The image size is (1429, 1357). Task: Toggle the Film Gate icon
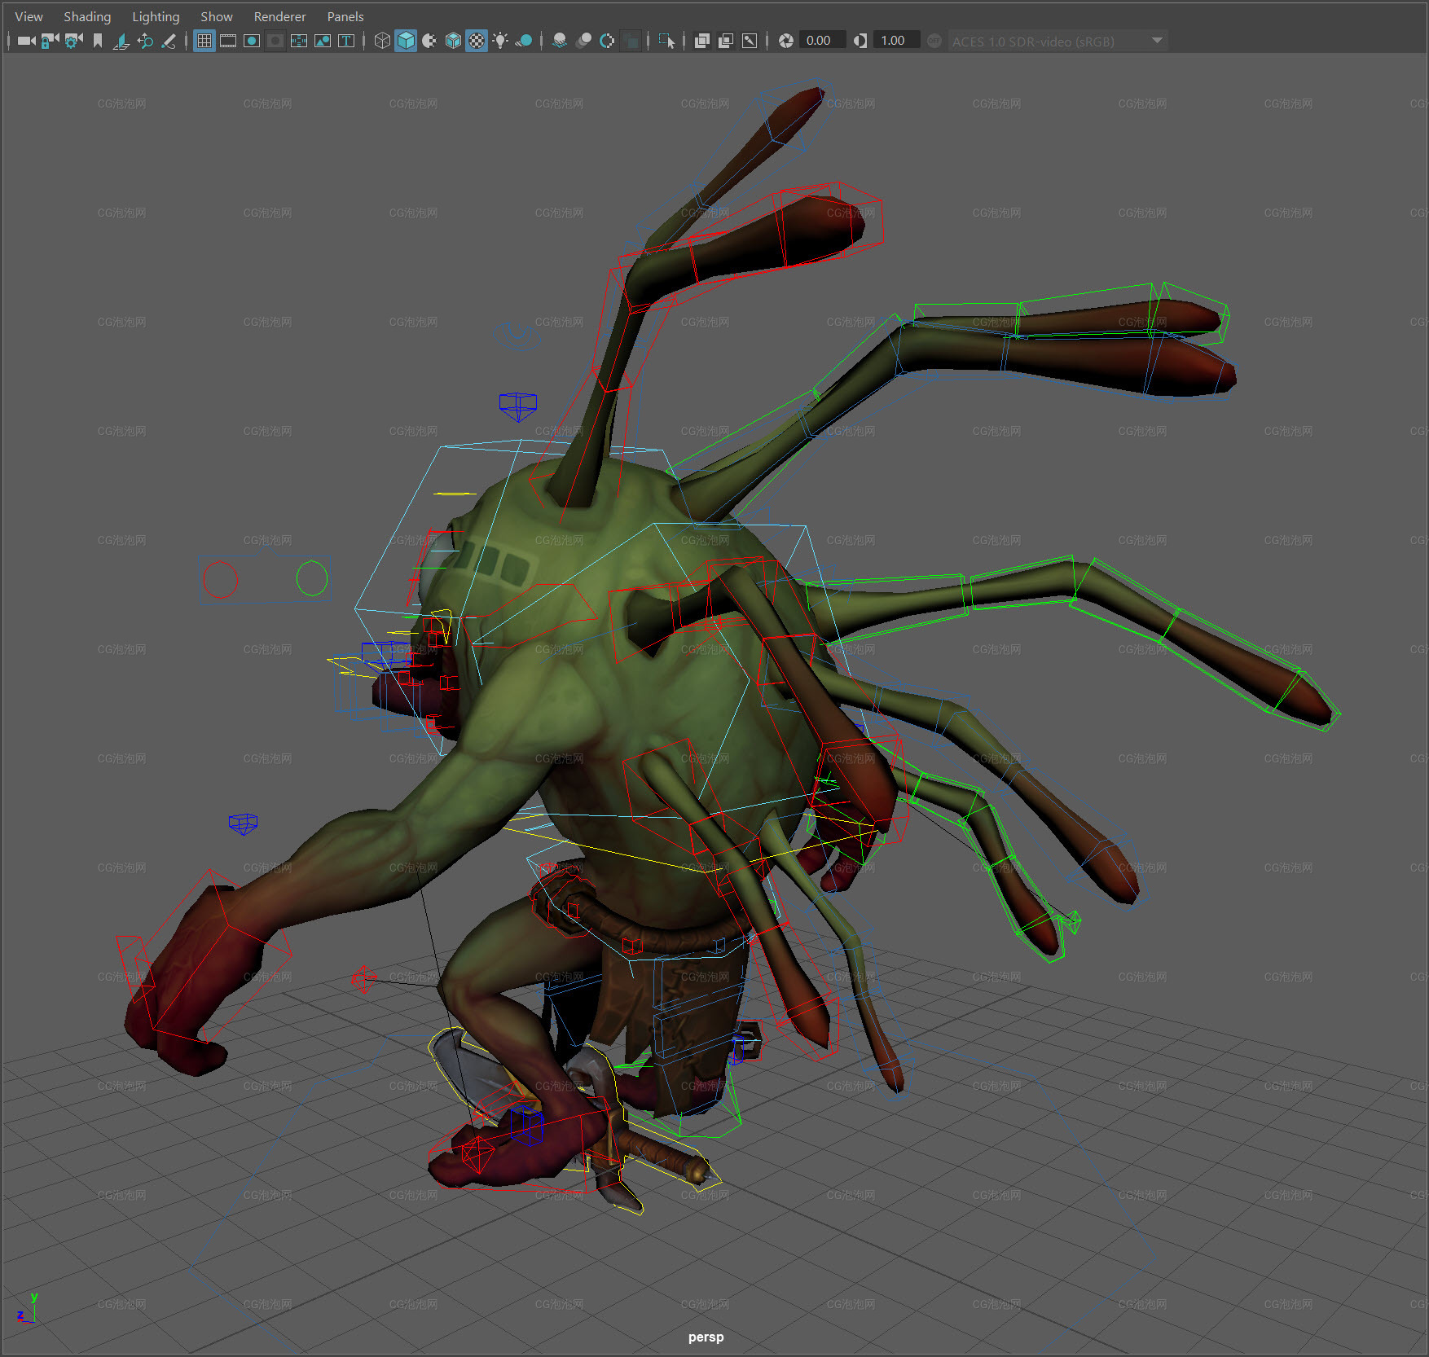(228, 41)
